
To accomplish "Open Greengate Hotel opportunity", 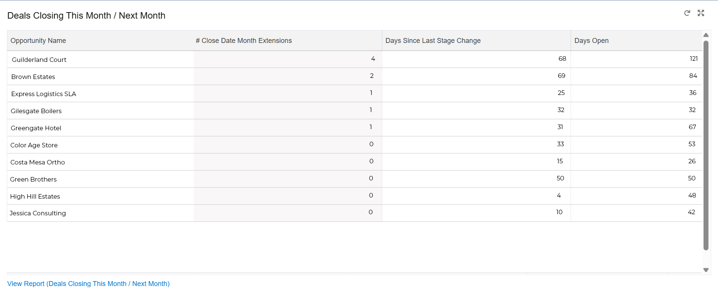I will (x=36, y=128).
